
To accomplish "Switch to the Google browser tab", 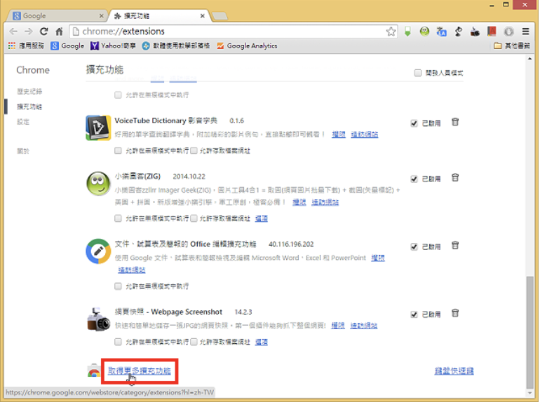I will point(57,16).
